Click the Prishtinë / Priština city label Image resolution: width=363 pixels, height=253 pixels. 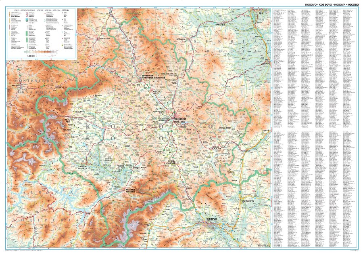(179, 120)
